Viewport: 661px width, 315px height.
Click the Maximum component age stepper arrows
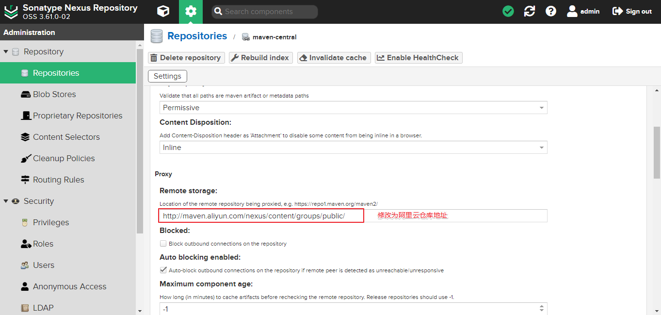542,309
